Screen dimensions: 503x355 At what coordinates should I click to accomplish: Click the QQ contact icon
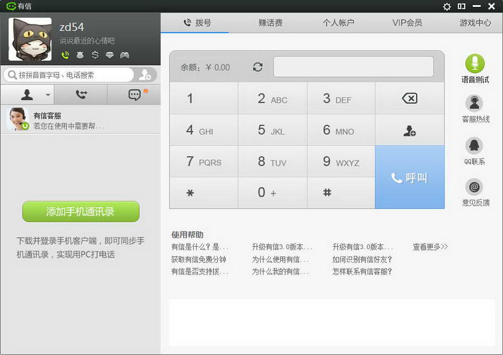click(475, 145)
